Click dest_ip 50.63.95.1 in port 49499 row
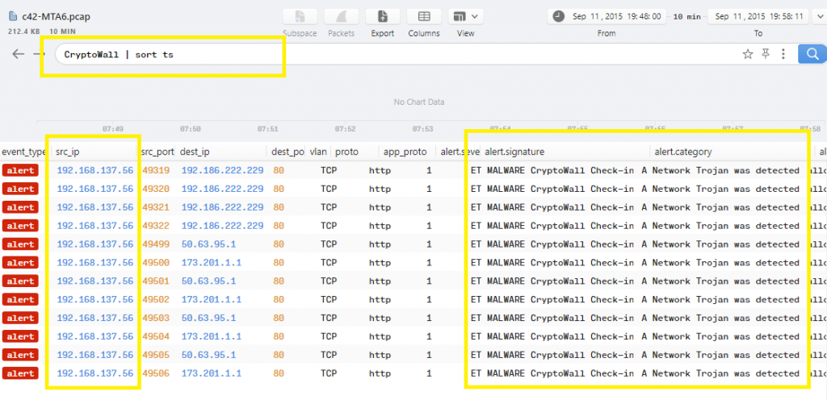The width and height of the screenshot is (827, 400). [x=209, y=244]
